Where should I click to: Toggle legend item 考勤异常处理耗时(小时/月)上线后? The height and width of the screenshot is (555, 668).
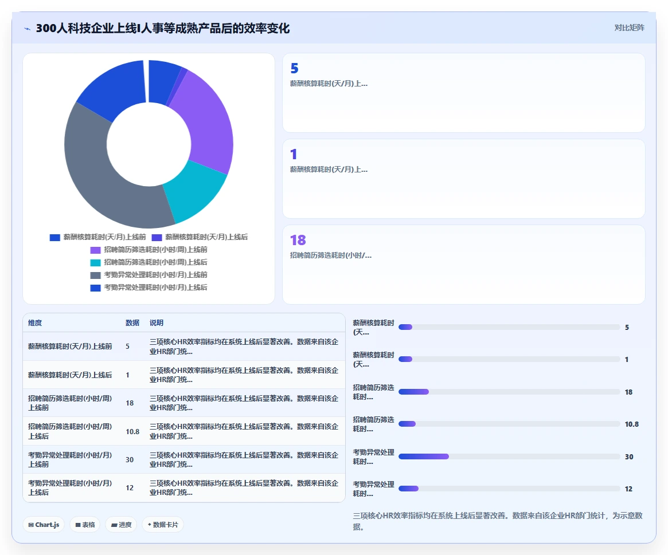pyautogui.click(x=149, y=288)
